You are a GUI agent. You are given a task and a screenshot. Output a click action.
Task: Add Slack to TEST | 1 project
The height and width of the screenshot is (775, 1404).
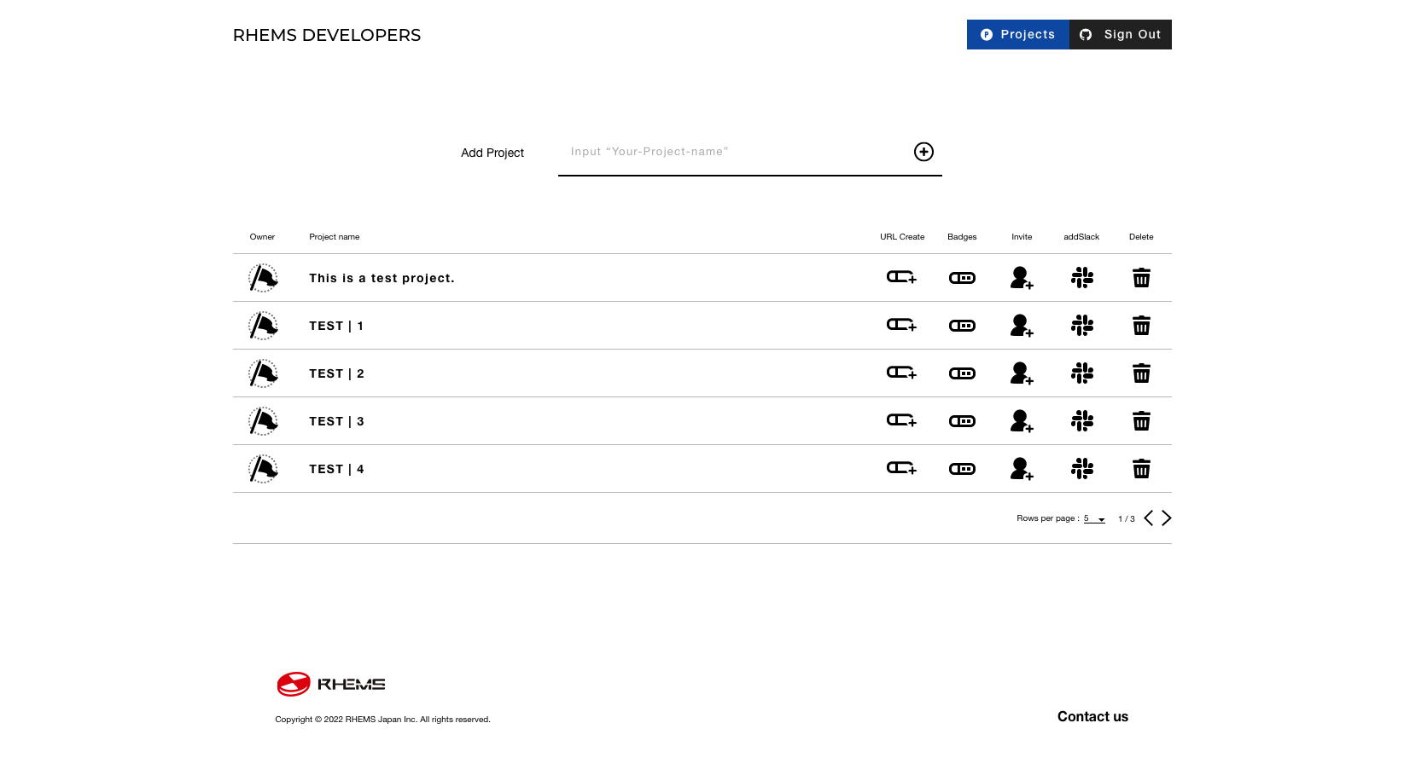[x=1081, y=326]
